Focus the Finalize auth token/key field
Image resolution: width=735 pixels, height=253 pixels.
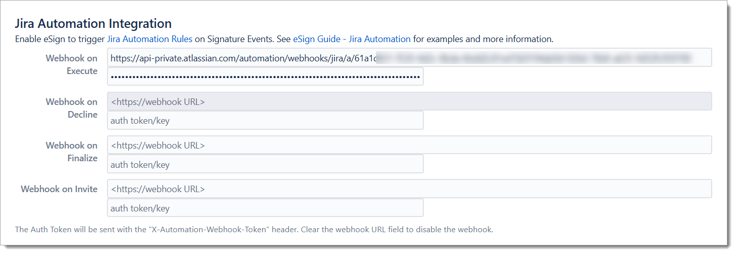click(x=265, y=164)
